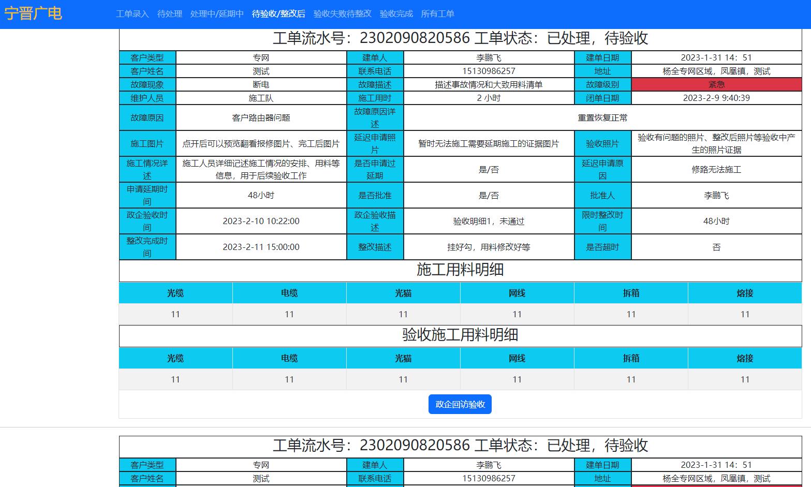
Task: Select the 客户路由器问题 fault cause cell
Action: (261, 117)
